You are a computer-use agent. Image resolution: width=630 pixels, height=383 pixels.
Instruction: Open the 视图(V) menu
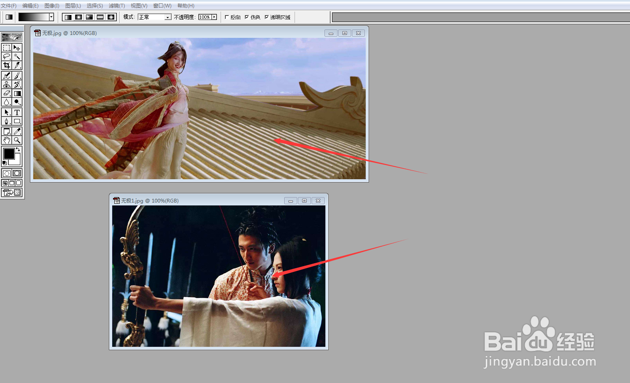coord(139,6)
